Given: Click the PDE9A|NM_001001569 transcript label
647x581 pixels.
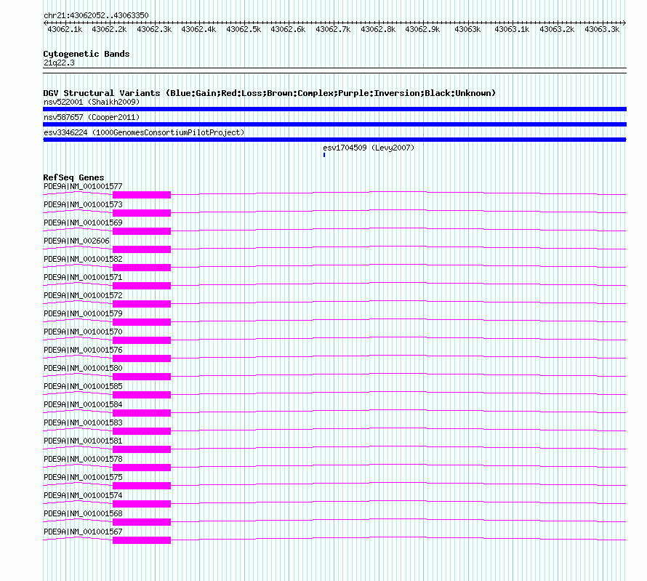Looking at the screenshot, I should tap(83, 223).
